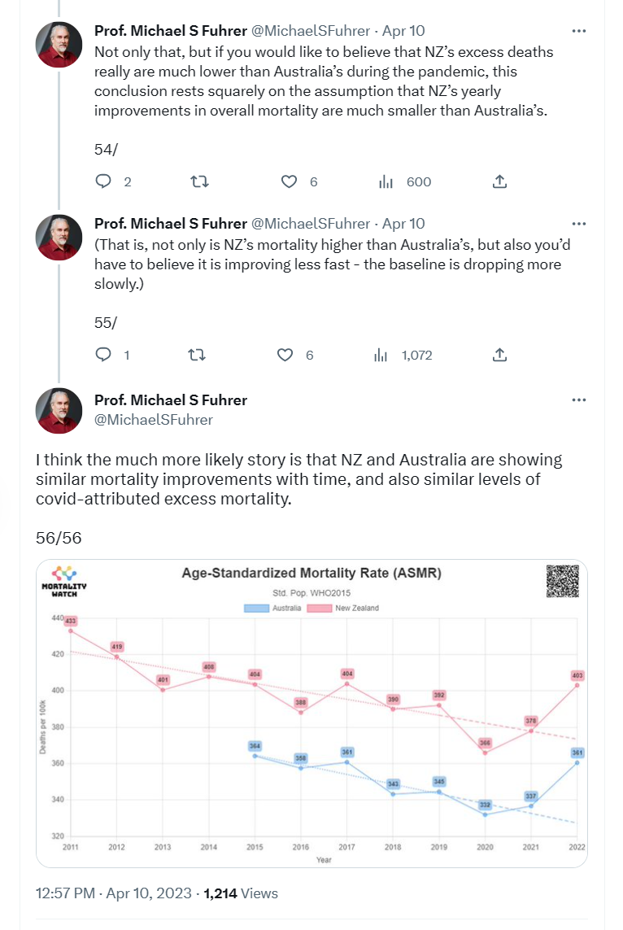The width and height of the screenshot is (623, 930).
Task: Open more options for tweet 54
Action: tap(579, 31)
